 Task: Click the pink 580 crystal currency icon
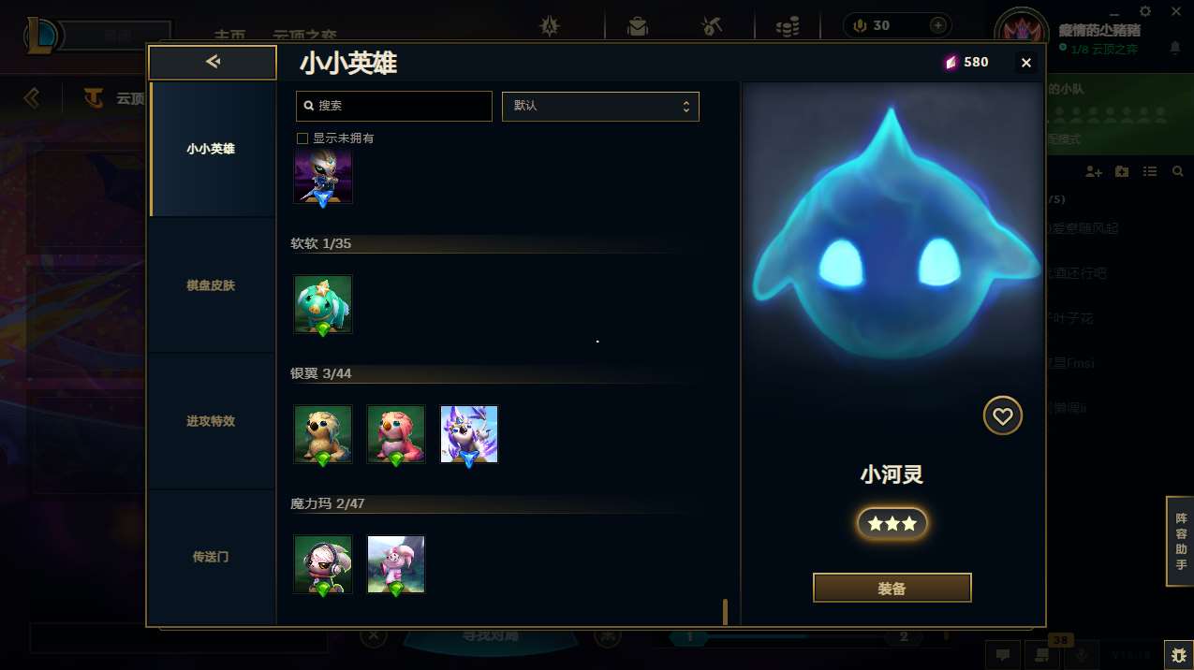[951, 63]
